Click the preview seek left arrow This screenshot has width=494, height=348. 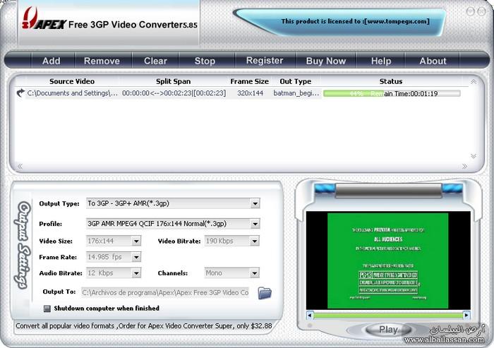click(310, 315)
